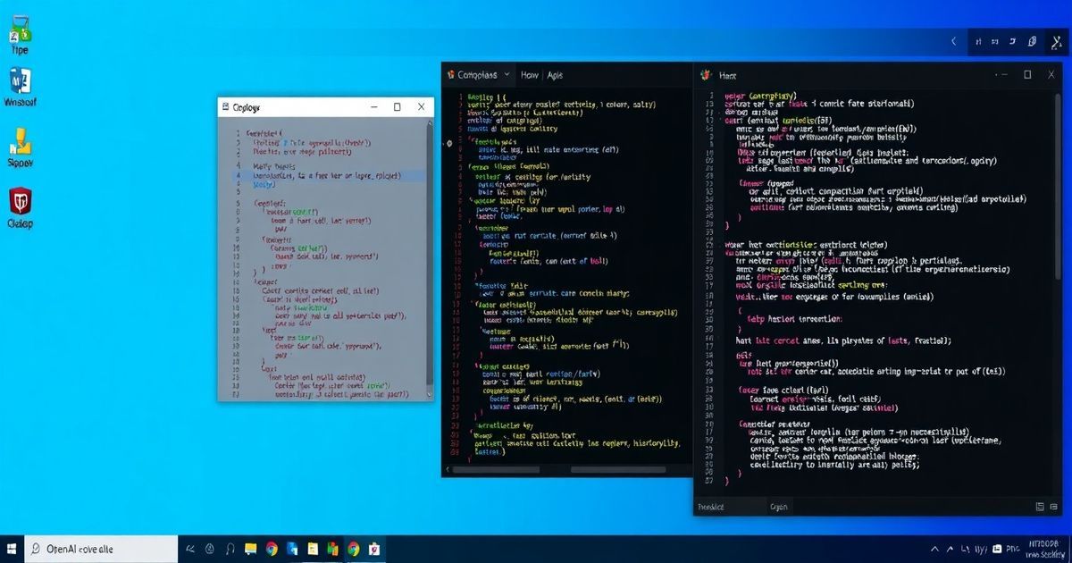Click the left chevron at top right
Viewport: 1072px width, 563px height.
955,41
